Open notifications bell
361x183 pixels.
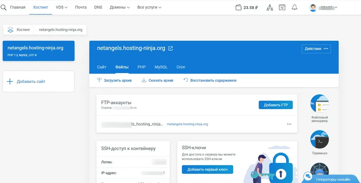(x=295, y=7)
